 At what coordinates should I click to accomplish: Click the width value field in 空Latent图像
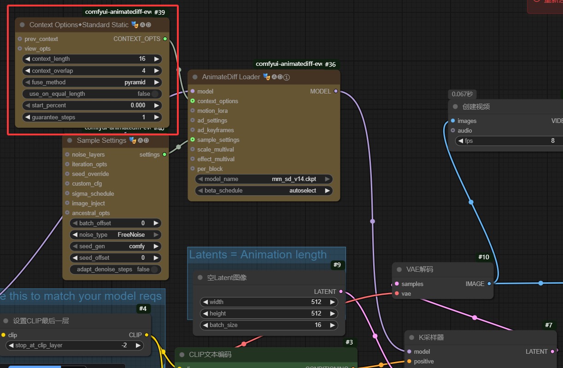click(269, 302)
